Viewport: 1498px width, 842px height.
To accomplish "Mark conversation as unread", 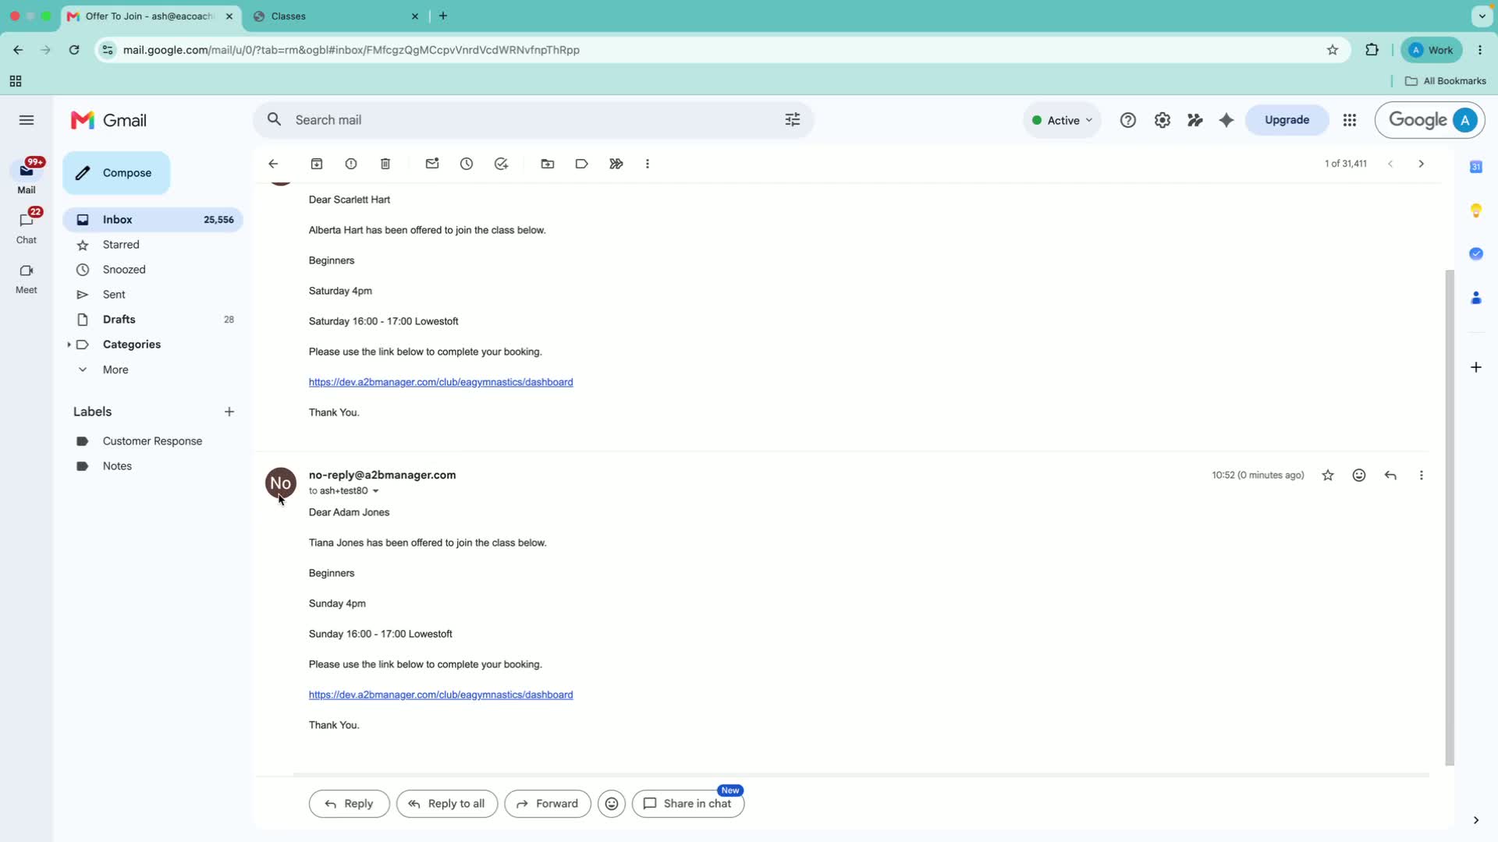I will coord(432,164).
